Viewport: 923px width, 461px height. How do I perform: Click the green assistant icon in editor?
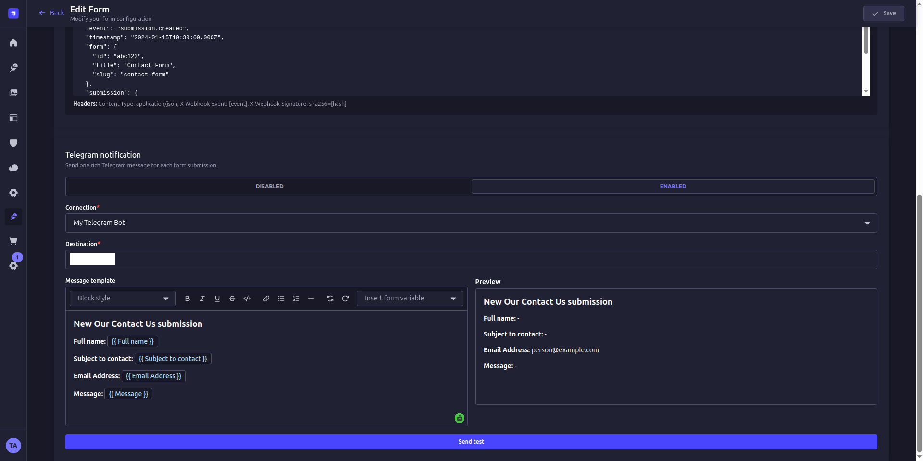coord(460,418)
